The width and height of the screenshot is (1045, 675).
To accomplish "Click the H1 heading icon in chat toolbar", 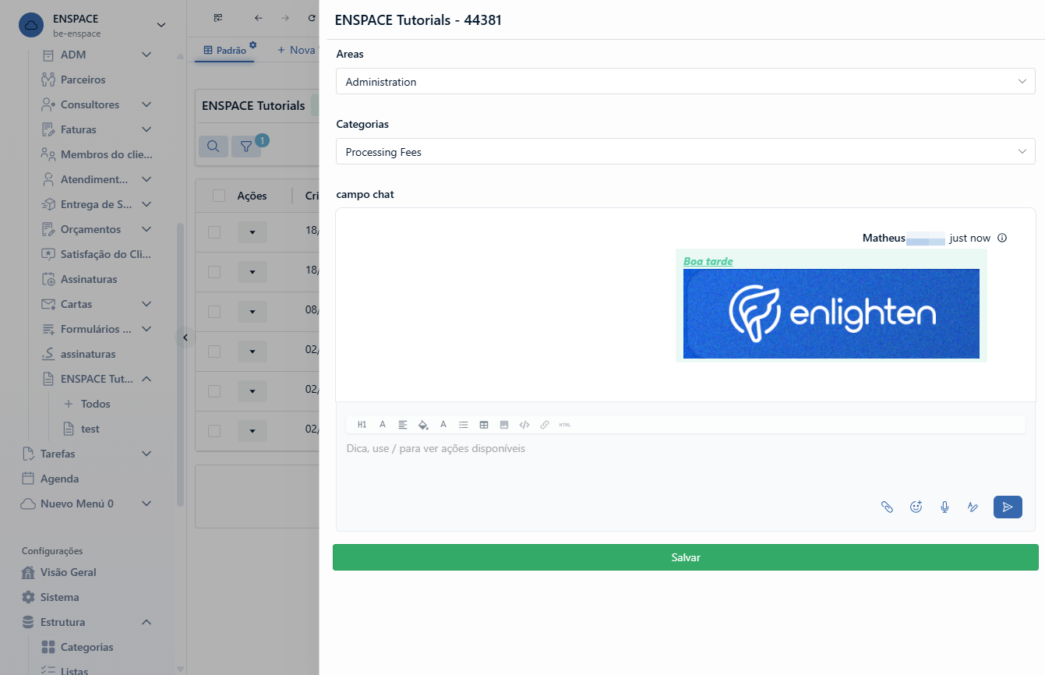I will pos(362,425).
